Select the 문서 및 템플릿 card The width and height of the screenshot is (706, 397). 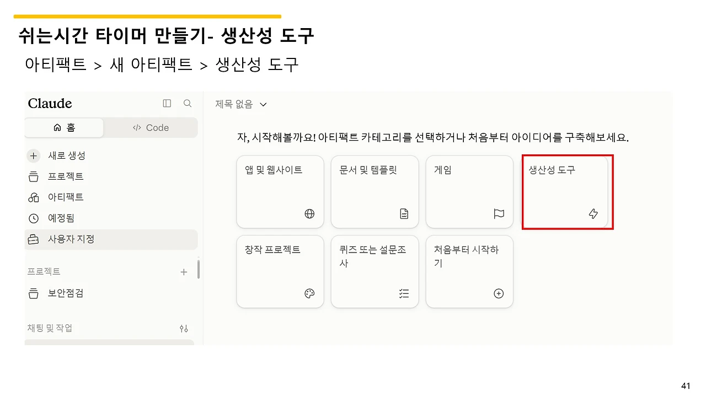click(x=375, y=192)
